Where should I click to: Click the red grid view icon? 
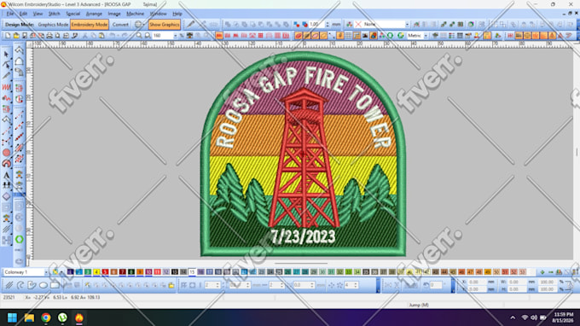(261, 36)
